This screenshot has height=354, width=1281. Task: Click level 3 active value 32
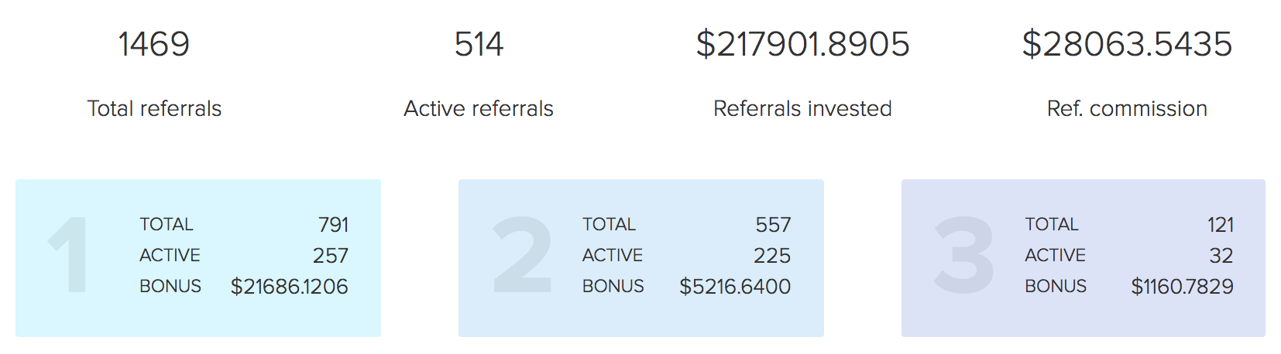(x=1221, y=256)
